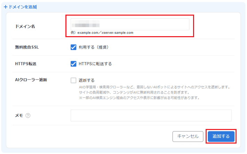The height and width of the screenshot is (154, 247).
Task: Toggle the HTTPSに転送する checkbox
Action: tap(73, 64)
